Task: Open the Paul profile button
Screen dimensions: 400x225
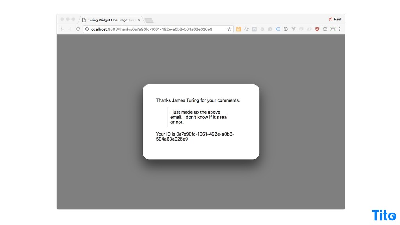Action: 335,19
